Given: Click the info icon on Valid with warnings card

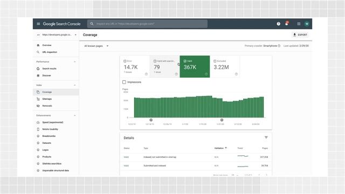Looking at the screenshot, I should 176,74.
